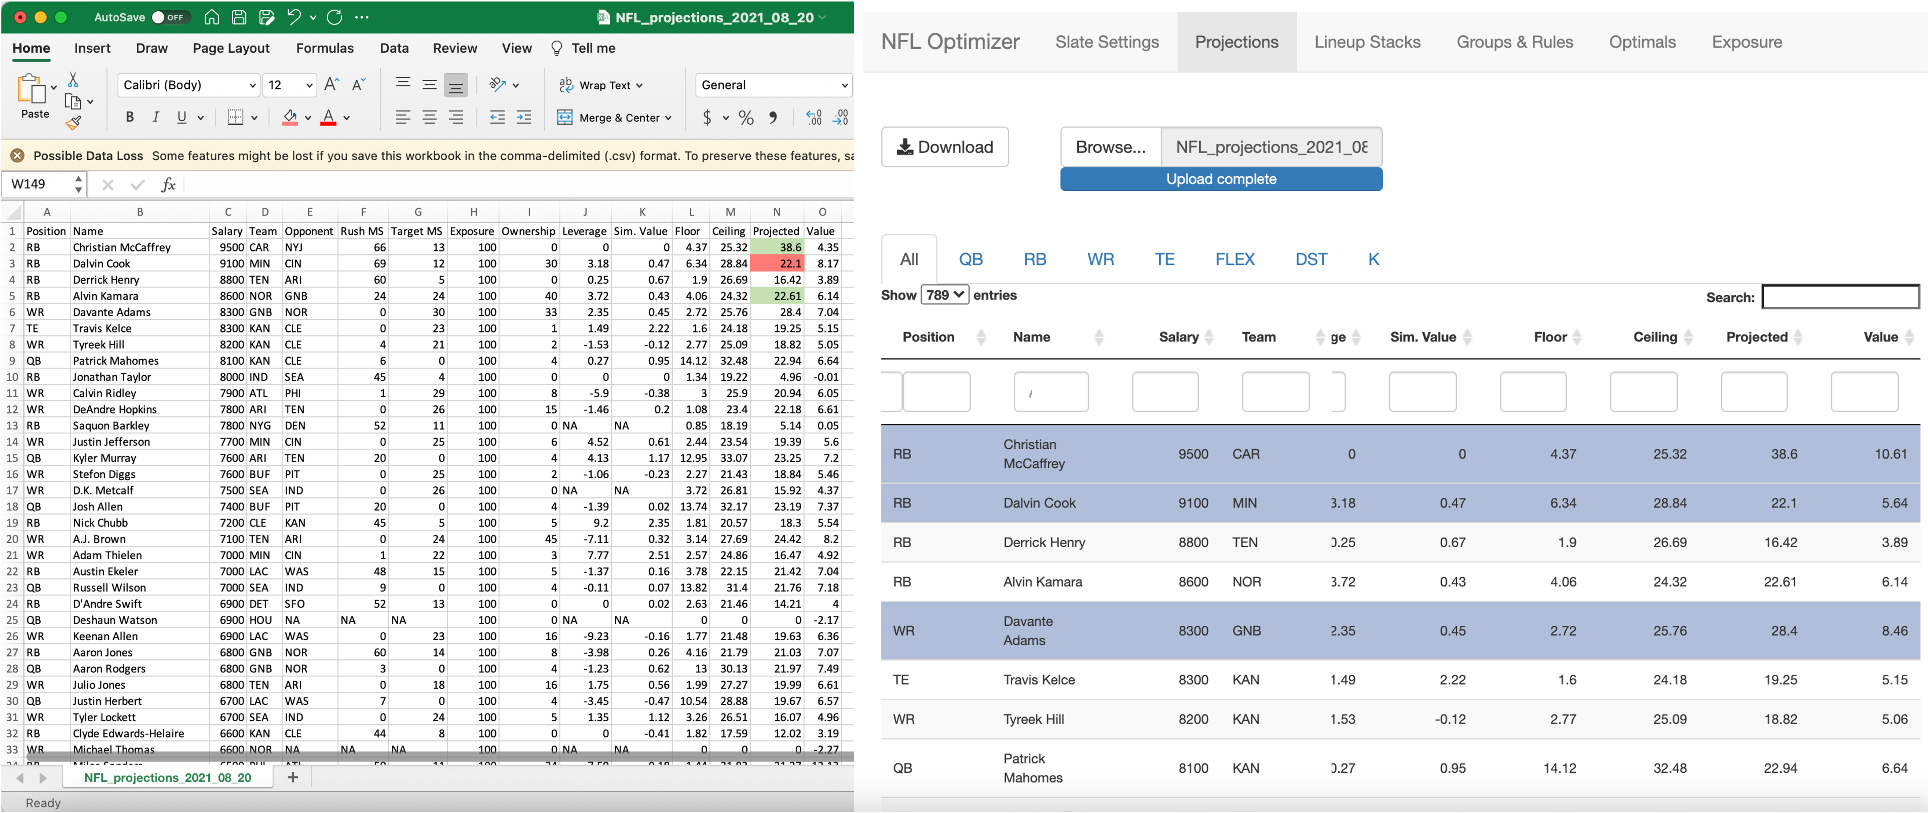Click the Download button
This screenshot has height=813, width=1928.
[944, 147]
